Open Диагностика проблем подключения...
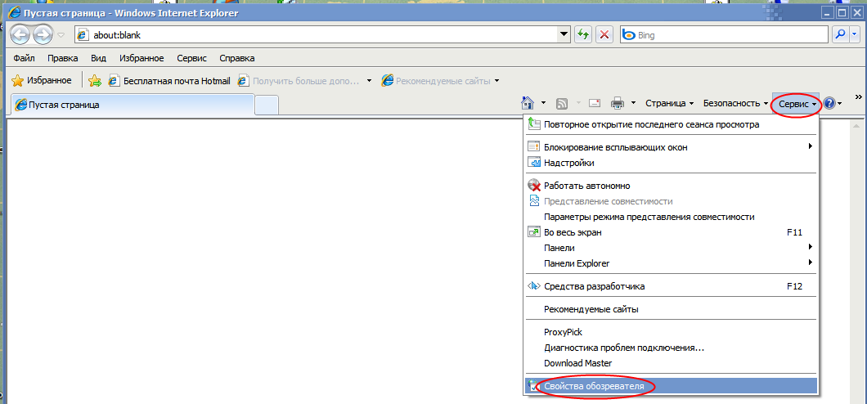This screenshot has width=867, height=404. (x=671, y=348)
